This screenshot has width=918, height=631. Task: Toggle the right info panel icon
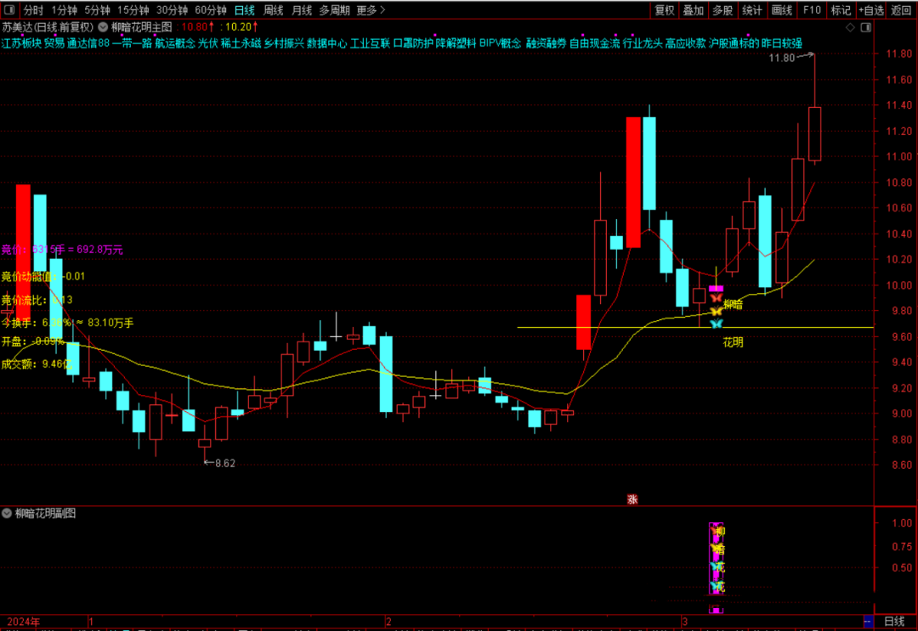[866, 27]
